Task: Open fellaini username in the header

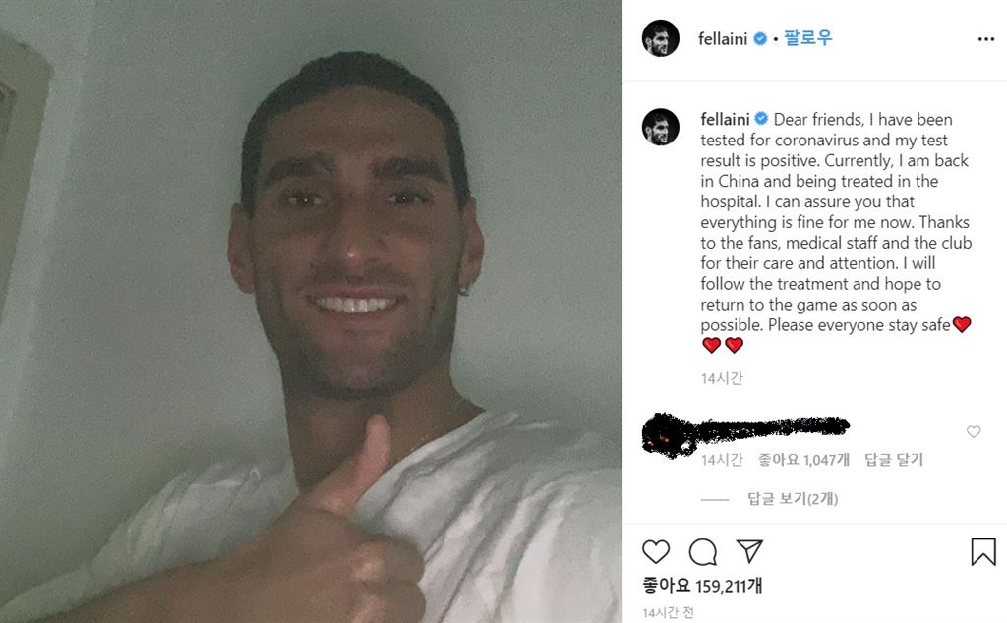Action: tap(723, 39)
